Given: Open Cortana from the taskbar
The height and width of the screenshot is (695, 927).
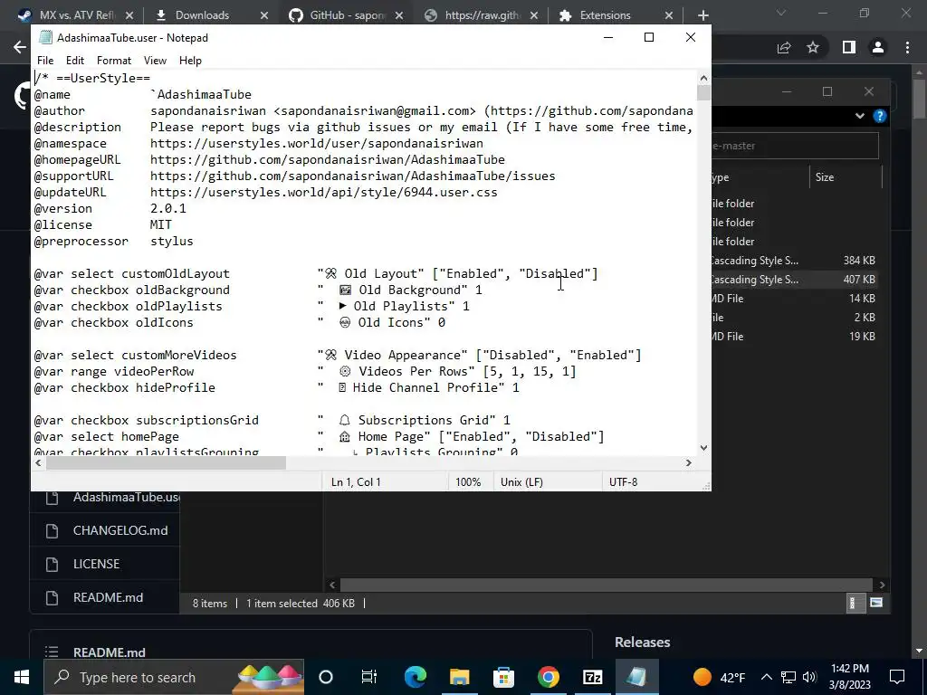Looking at the screenshot, I should pyautogui.click(x=326, y=677).
